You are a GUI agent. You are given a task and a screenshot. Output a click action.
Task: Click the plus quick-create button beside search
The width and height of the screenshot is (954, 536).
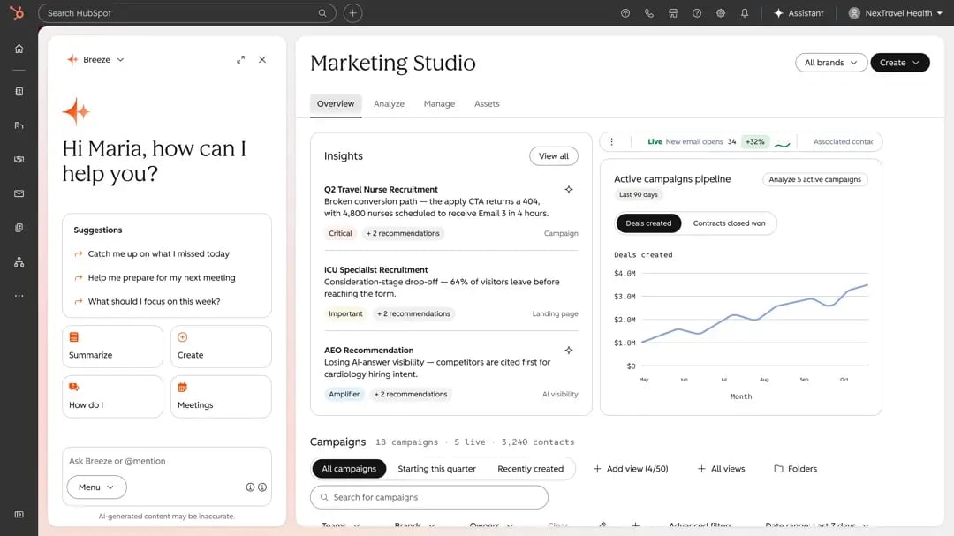pos(352,12)
